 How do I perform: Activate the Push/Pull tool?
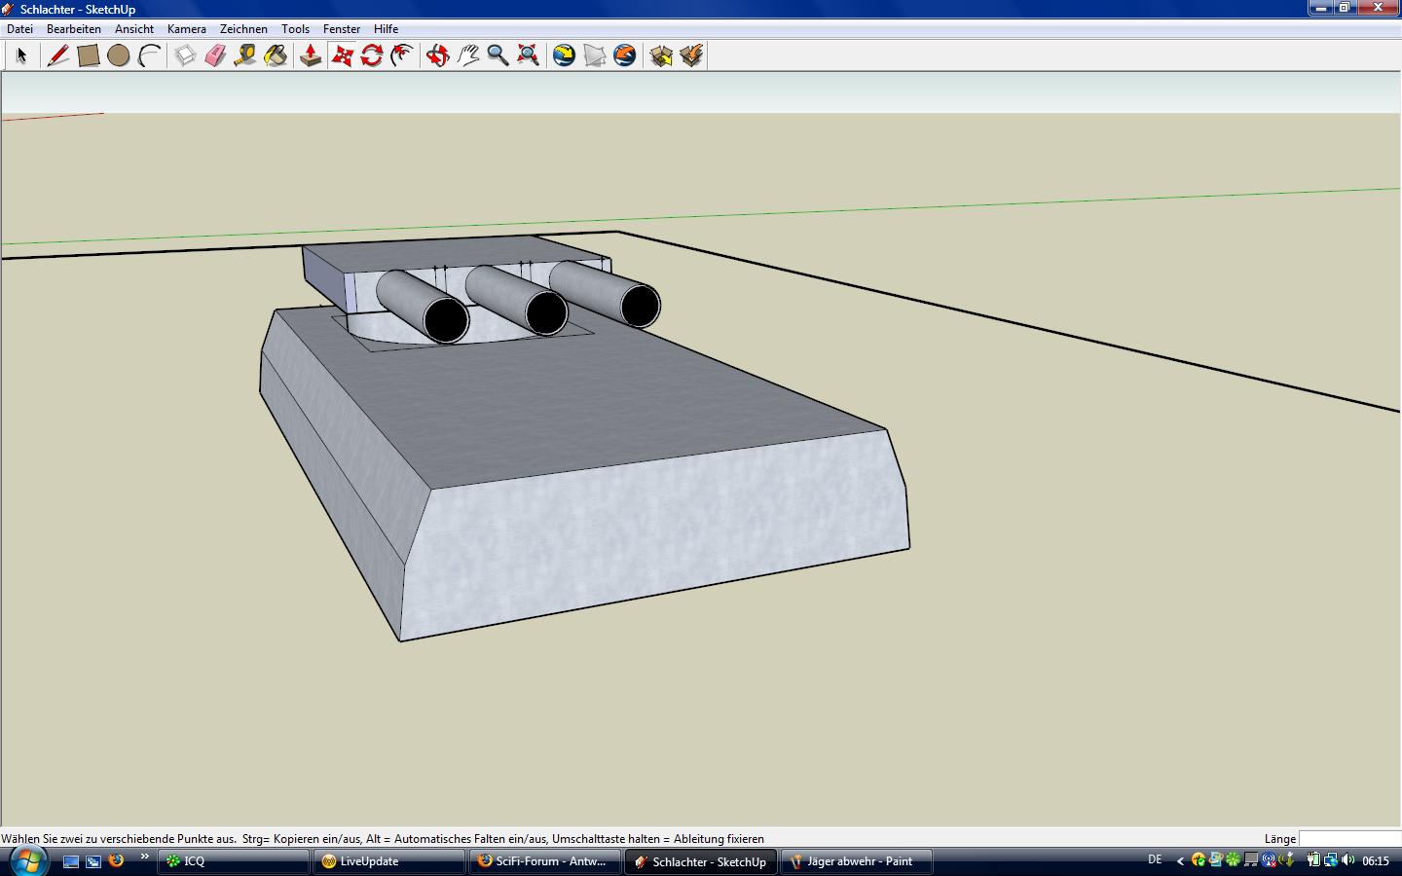(311, 55)
